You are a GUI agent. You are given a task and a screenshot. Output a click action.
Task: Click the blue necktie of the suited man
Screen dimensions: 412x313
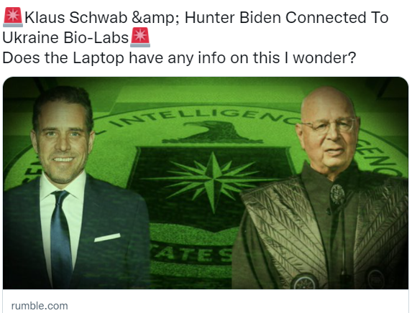click(61, 236)
